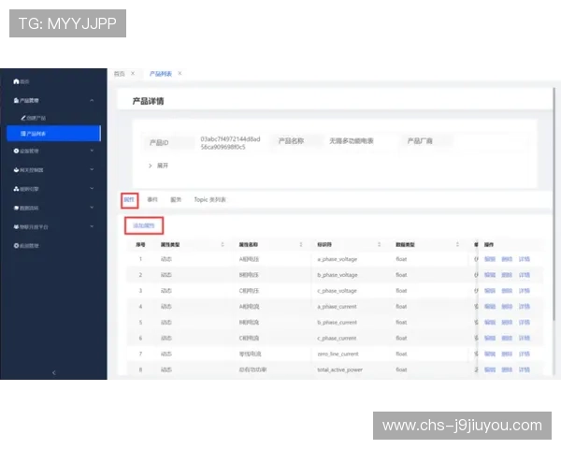This screenshot has height=449, width=561.
Task: Select the product ID value 03abc7f4972144d8ad…
Action: coord(230,143)
